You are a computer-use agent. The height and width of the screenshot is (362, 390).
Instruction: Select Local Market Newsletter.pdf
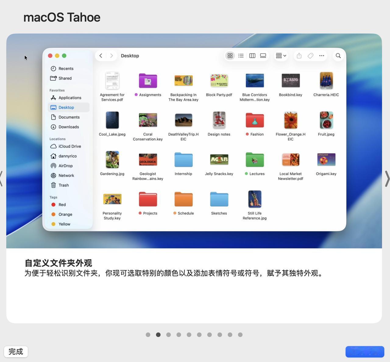(x=291, y=160)
